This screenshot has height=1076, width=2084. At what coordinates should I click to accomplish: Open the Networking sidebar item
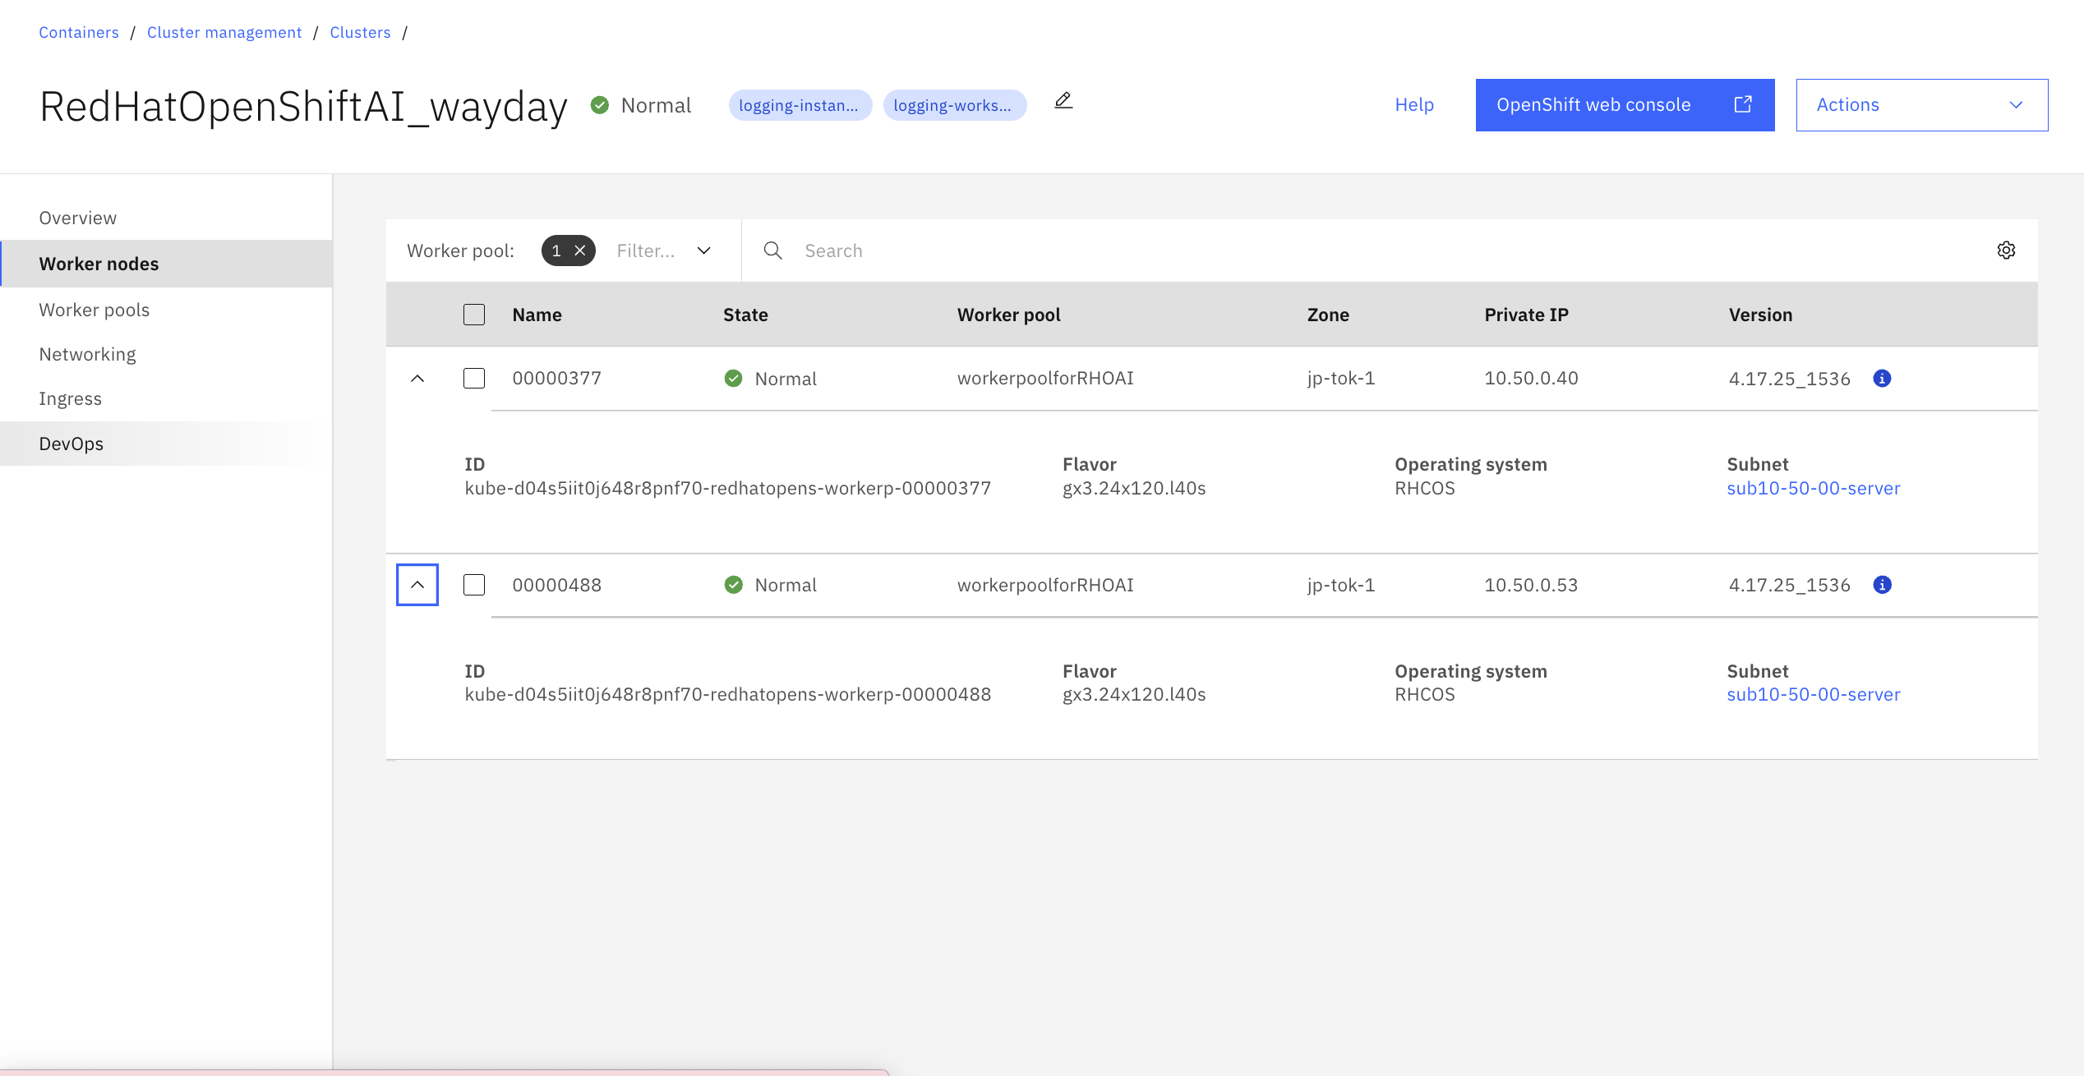[88, 354]
